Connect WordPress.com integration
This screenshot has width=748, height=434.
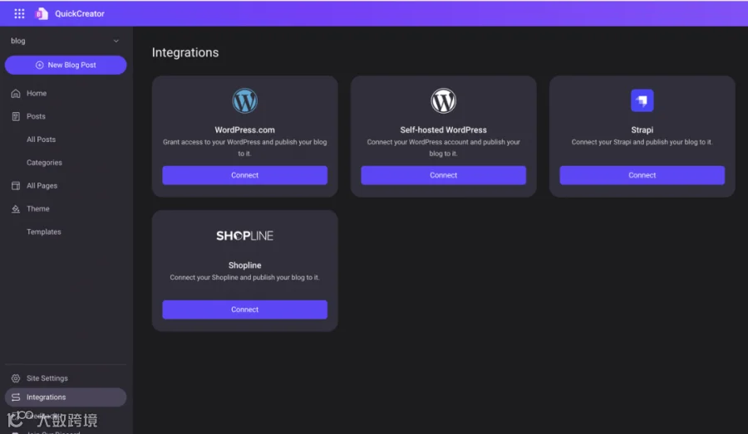[x=244, y=175]
